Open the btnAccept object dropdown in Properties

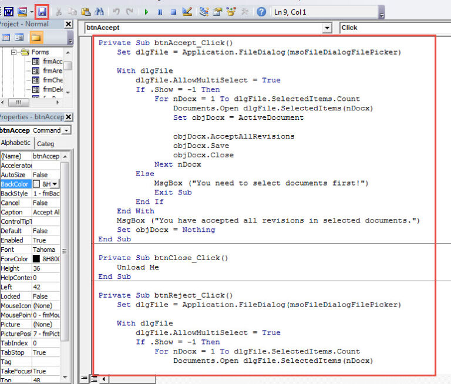pyautogui.click(x=66, y=130)
